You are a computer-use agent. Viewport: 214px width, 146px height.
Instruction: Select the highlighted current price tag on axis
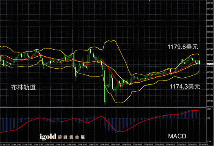pyautogui.click(x=210, y=64)
